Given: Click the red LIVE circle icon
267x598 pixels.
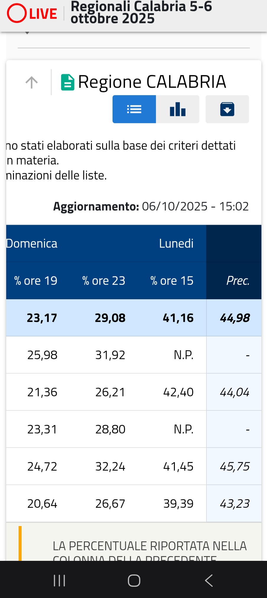Looking at the screenshot, I should (x=17, y=13).
